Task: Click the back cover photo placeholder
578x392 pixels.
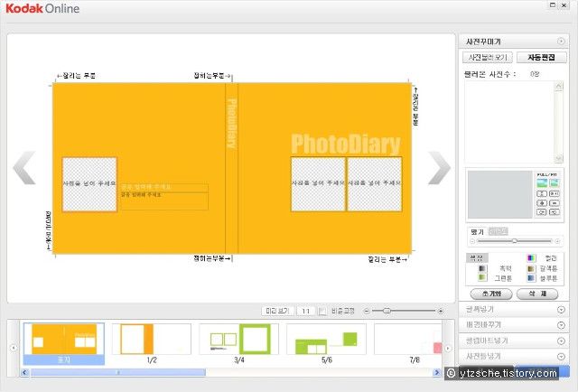Action: pos(89,184)
